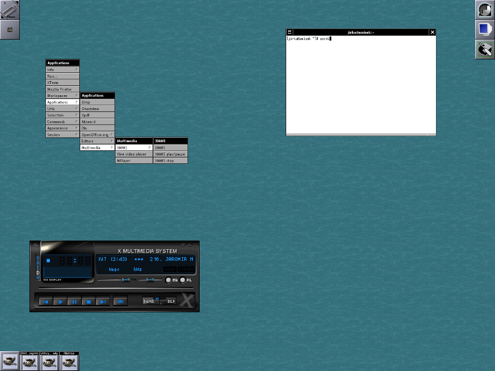Skip to the next track in XMMS
The image size is (495, 371).
point(103,301)
